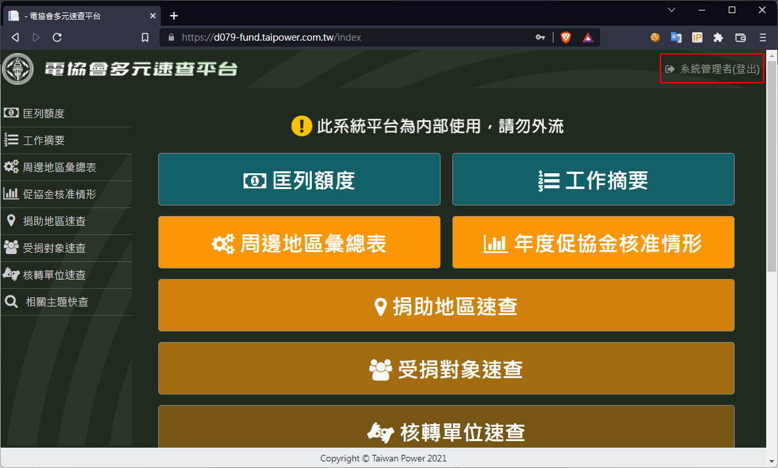Click the wide 受捐對象速查 button
778x468 pixels.
pos(446,368)
